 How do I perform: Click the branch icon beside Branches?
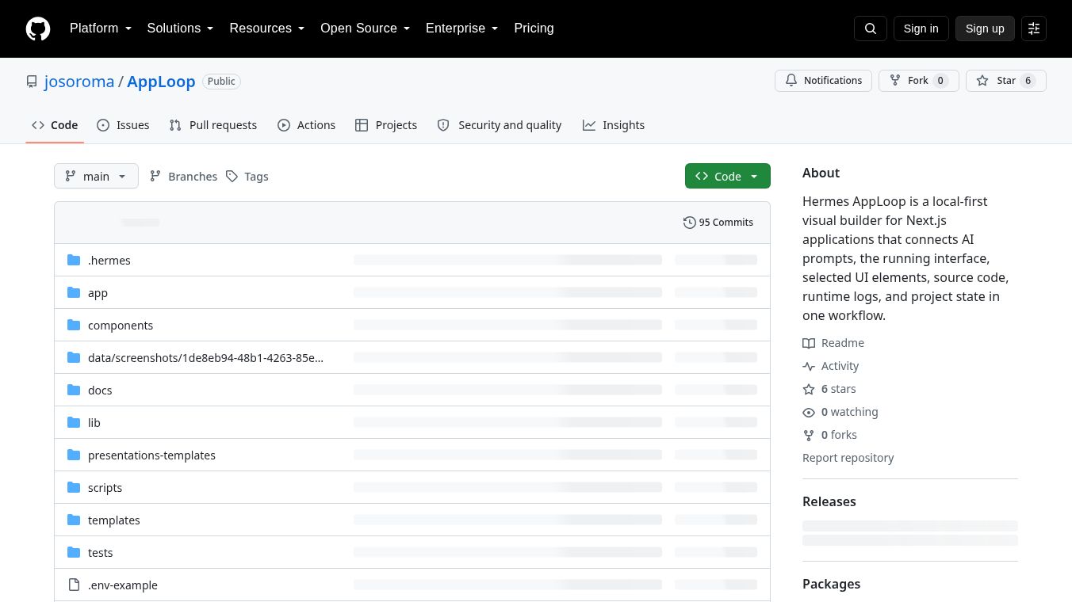pyautogui.click(x=155, y=176)
